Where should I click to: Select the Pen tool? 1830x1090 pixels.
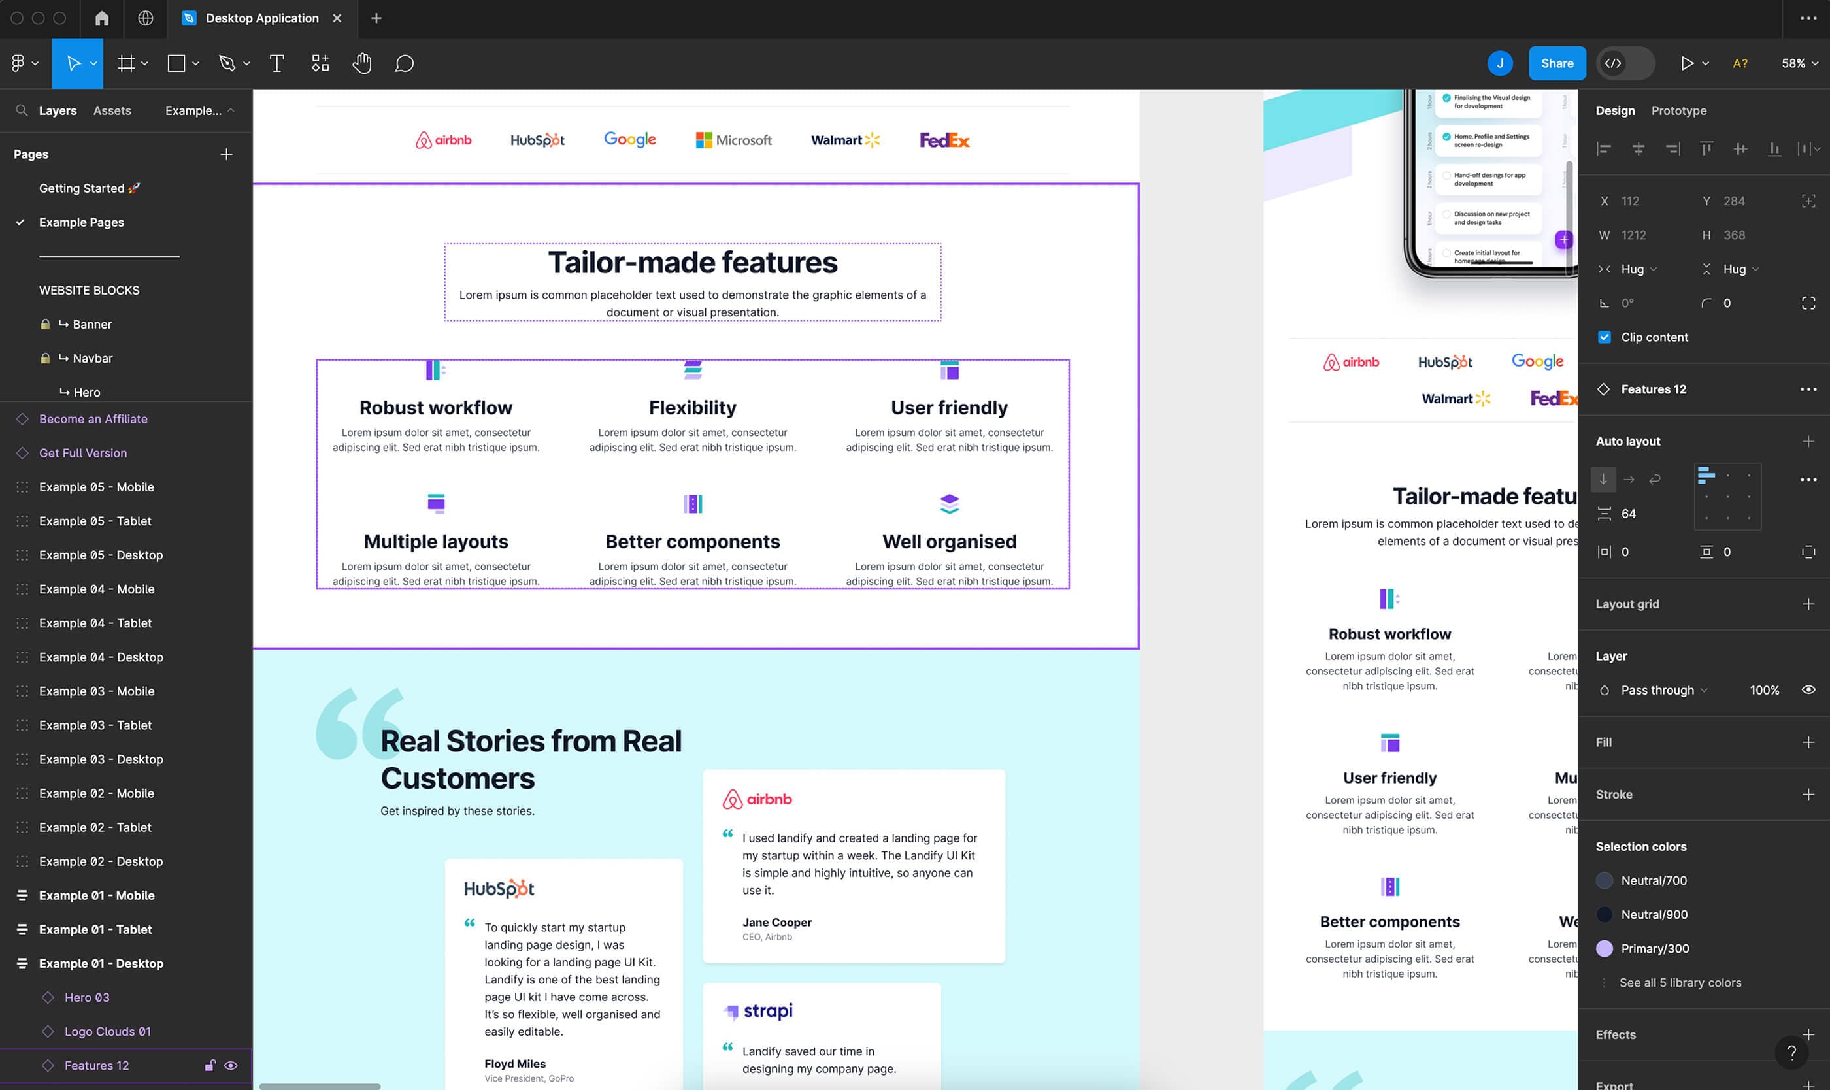[227, 63]
